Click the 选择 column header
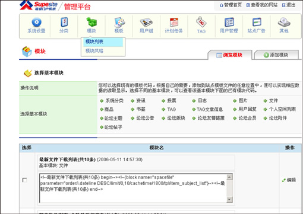This screenshot has height=214, width=303. point(27,148)
